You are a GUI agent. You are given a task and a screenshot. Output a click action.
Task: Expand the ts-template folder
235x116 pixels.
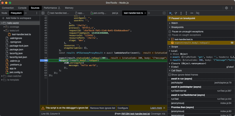tap(2, 80)
